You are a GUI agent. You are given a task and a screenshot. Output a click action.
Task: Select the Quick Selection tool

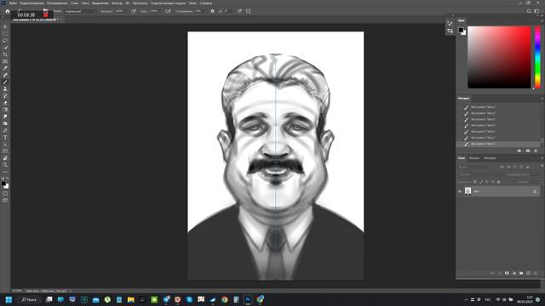coord(5,48)
